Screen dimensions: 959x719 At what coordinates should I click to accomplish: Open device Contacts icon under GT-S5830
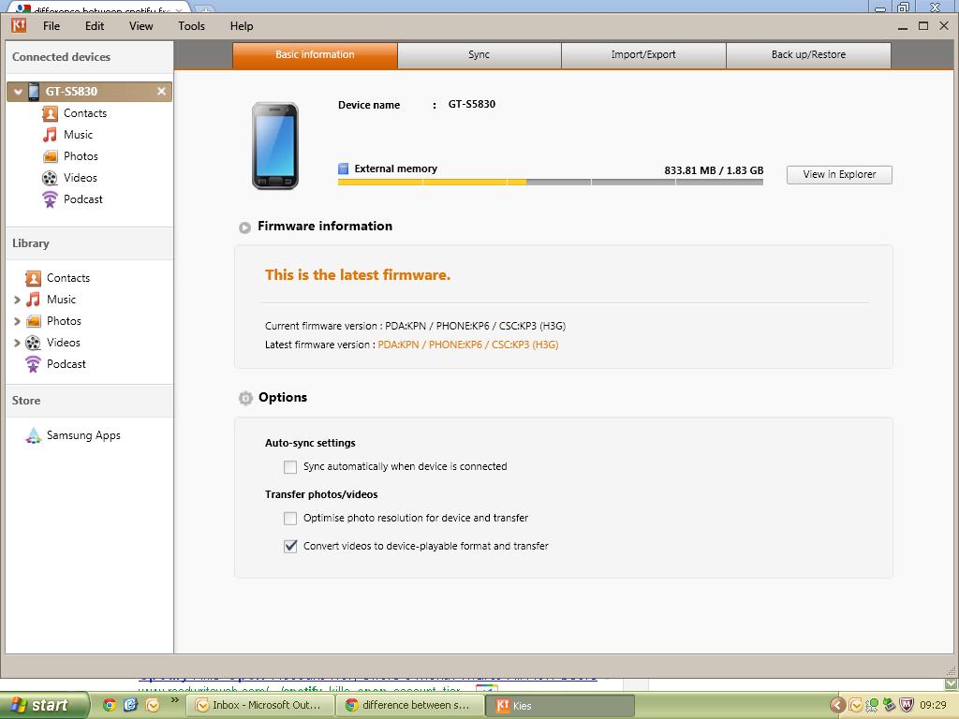51,113
